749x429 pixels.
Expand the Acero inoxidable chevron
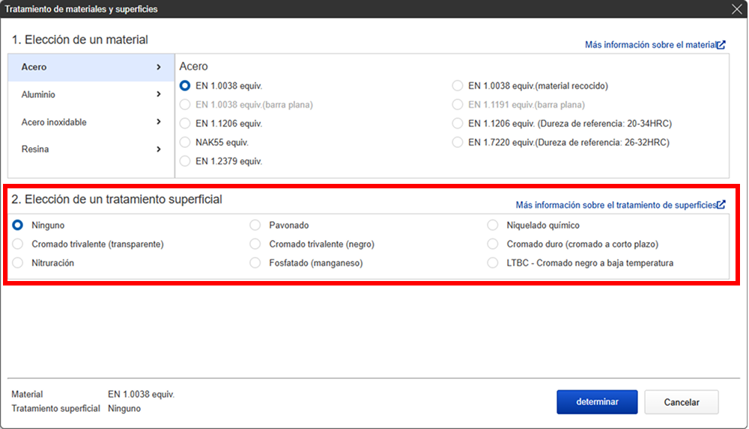point(159,122)
